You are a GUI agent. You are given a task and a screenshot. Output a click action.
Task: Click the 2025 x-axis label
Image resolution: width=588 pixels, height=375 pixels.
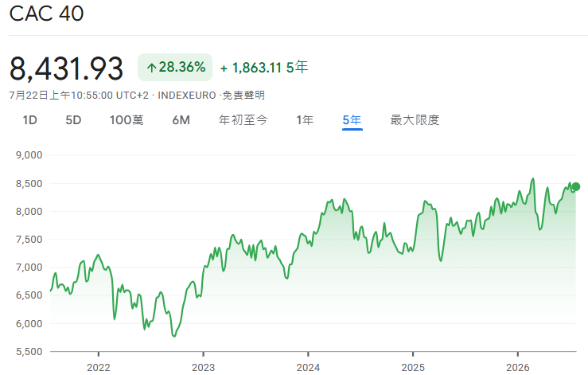tap(413, 367)
